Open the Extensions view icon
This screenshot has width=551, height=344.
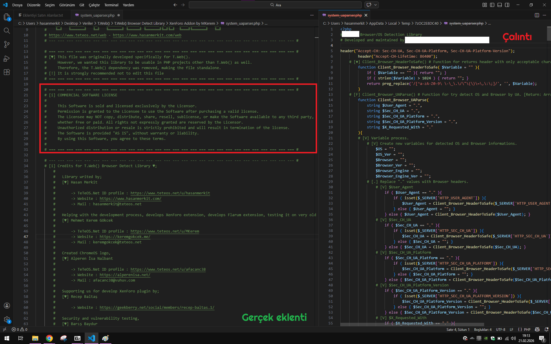pos(7,72)
